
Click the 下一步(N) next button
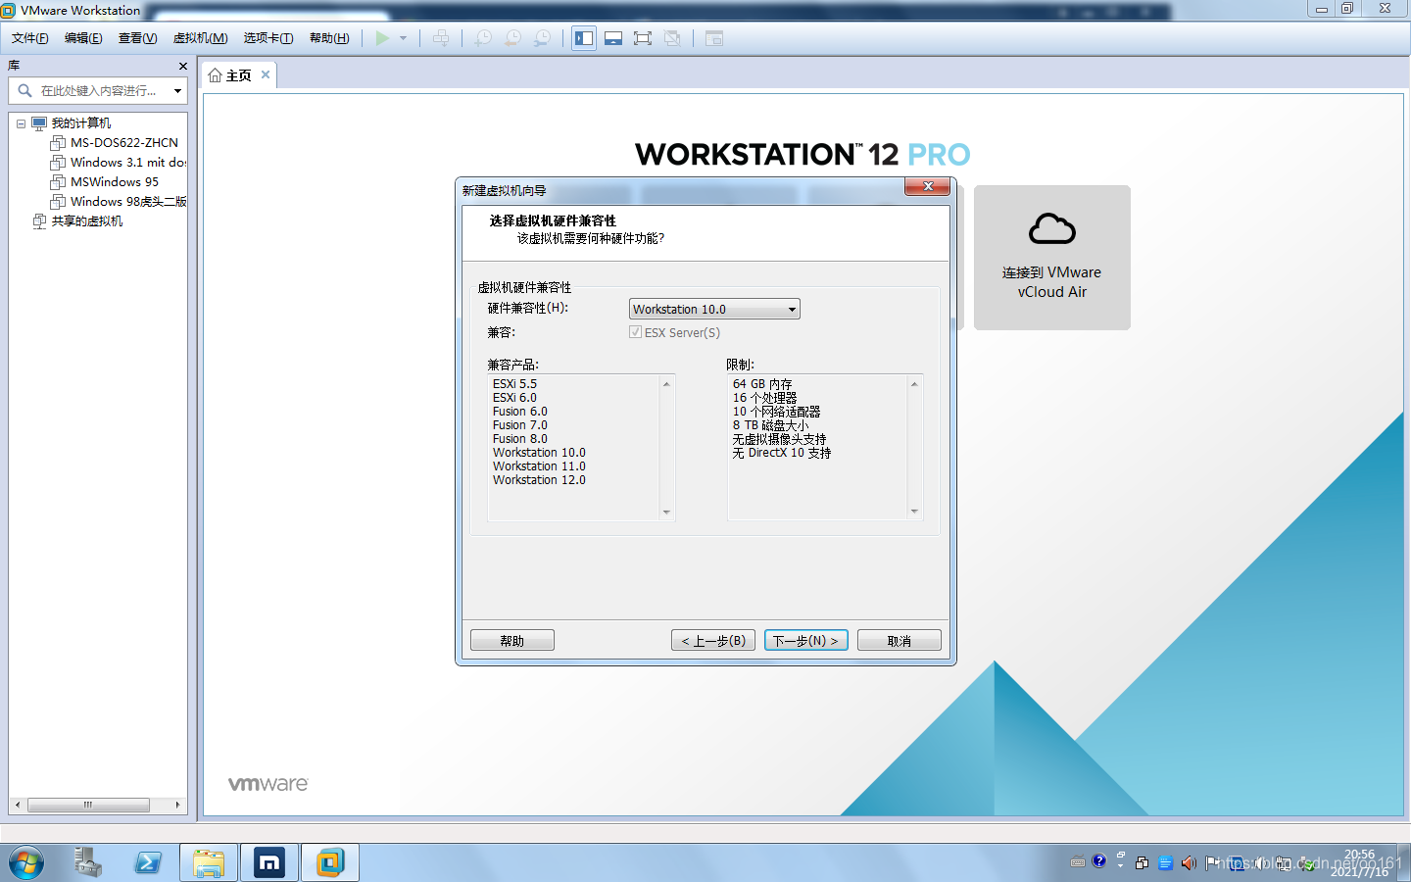[806, 640]
